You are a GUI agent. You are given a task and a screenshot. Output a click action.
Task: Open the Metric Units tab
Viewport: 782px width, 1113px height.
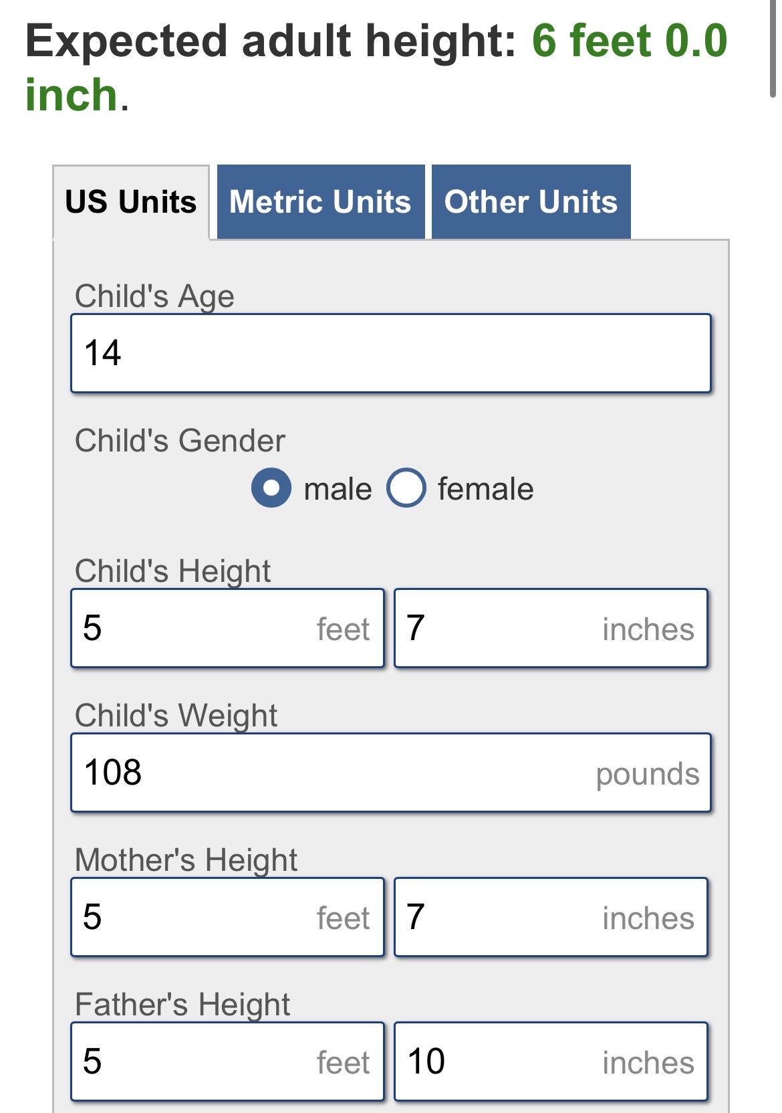pos(320,202)
